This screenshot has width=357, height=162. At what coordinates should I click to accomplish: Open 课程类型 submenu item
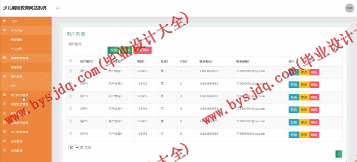(16, 68)
